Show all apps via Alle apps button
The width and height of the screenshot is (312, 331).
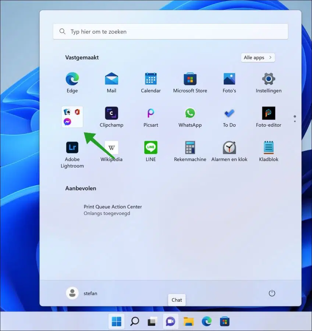click(258, 58)
